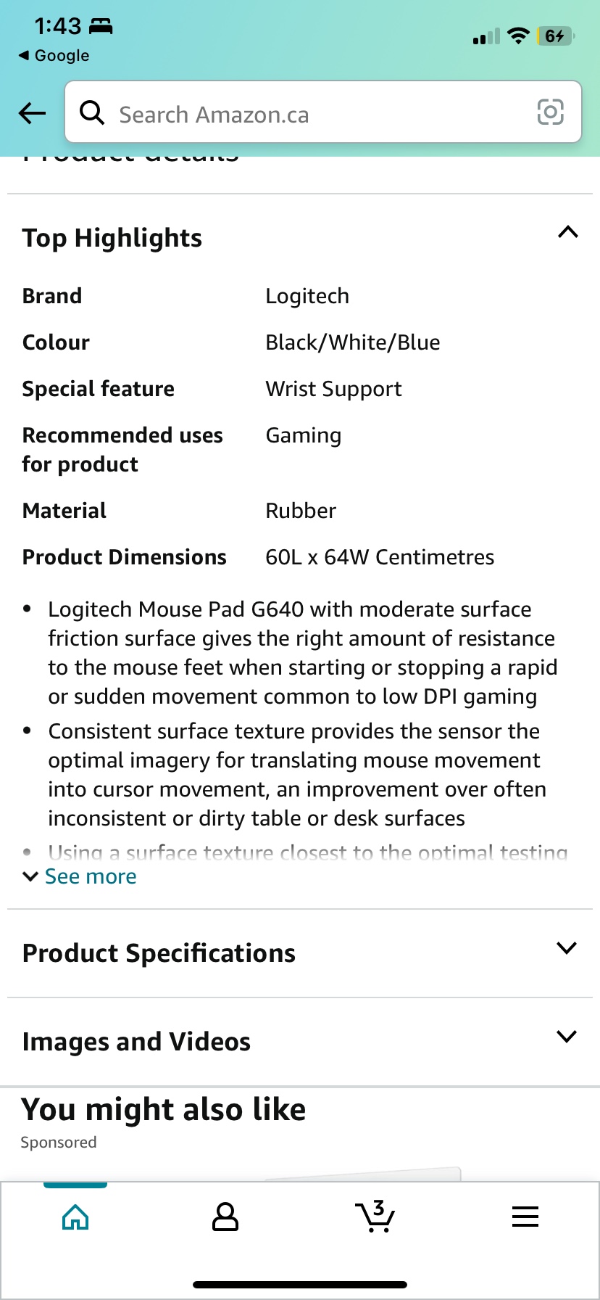Open the hamburger menu icon

click(525, 1217)
